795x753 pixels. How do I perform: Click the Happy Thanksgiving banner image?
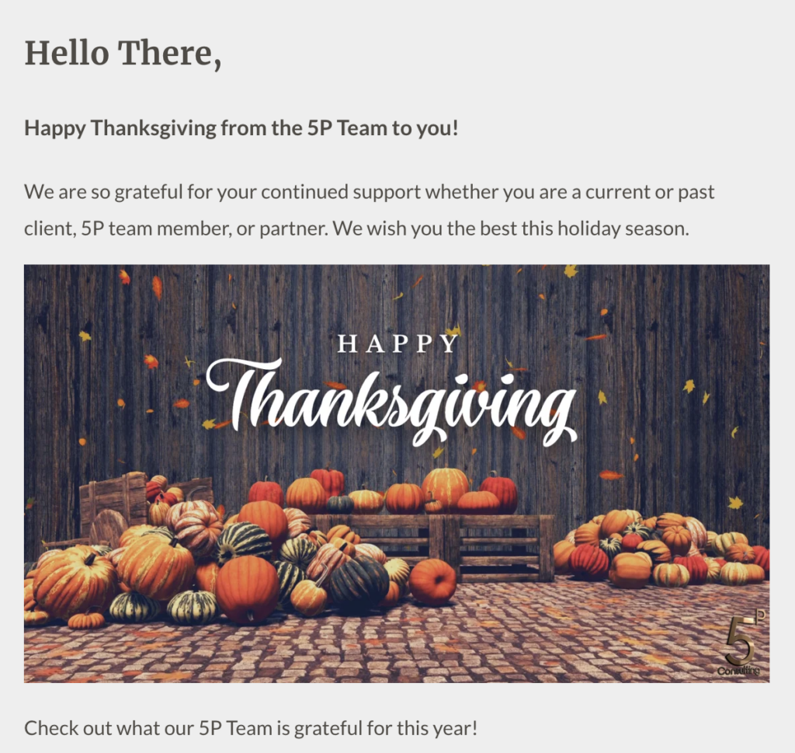pos(397,473)
